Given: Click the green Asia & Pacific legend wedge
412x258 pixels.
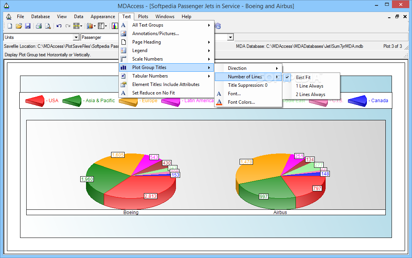Looking at the screenshot, I should (x=72, y=101).
